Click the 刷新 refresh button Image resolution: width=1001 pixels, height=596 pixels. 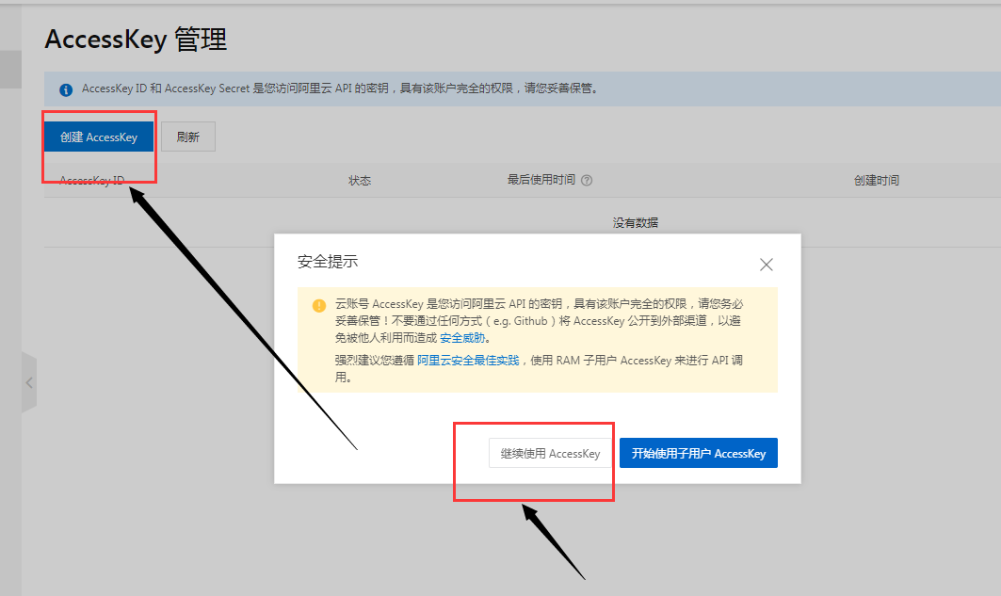(x=188, y=137)
